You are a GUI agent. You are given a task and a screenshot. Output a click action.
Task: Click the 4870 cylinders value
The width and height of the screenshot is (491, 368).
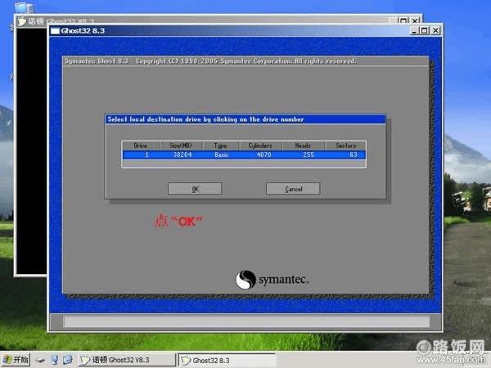264,155
